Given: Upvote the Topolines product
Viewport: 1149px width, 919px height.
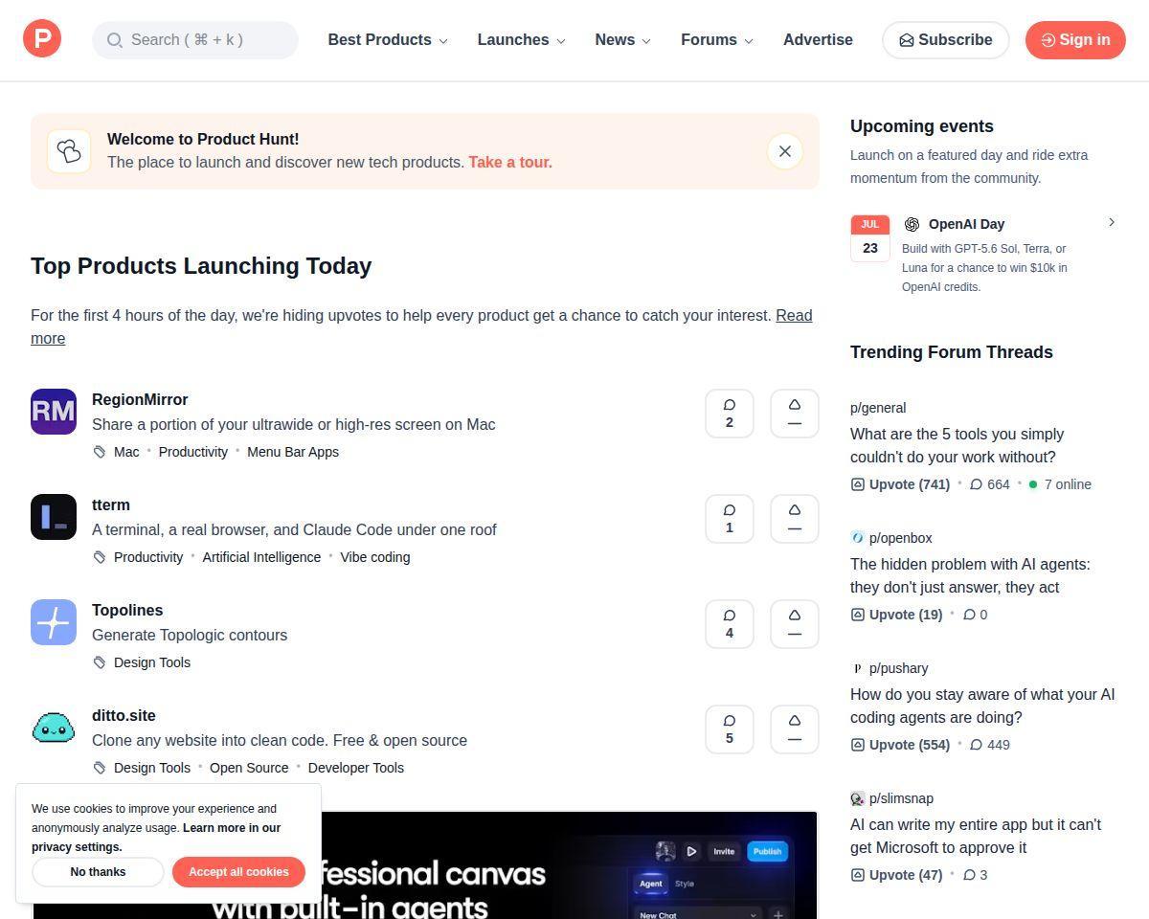Looking at the screenshot, I should click(795, 624).
